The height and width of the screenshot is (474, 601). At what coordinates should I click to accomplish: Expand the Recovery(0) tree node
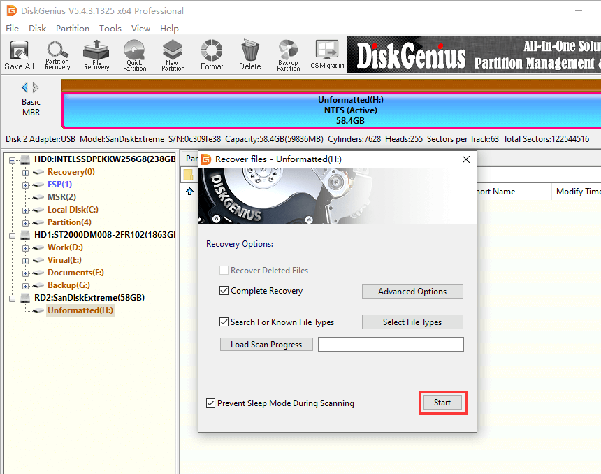[26, 172]
